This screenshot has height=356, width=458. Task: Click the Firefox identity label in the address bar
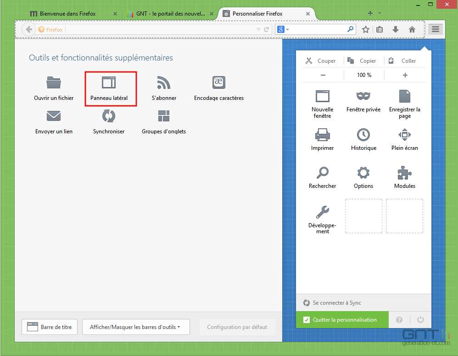pyautogui.click(x=50, y=29)
